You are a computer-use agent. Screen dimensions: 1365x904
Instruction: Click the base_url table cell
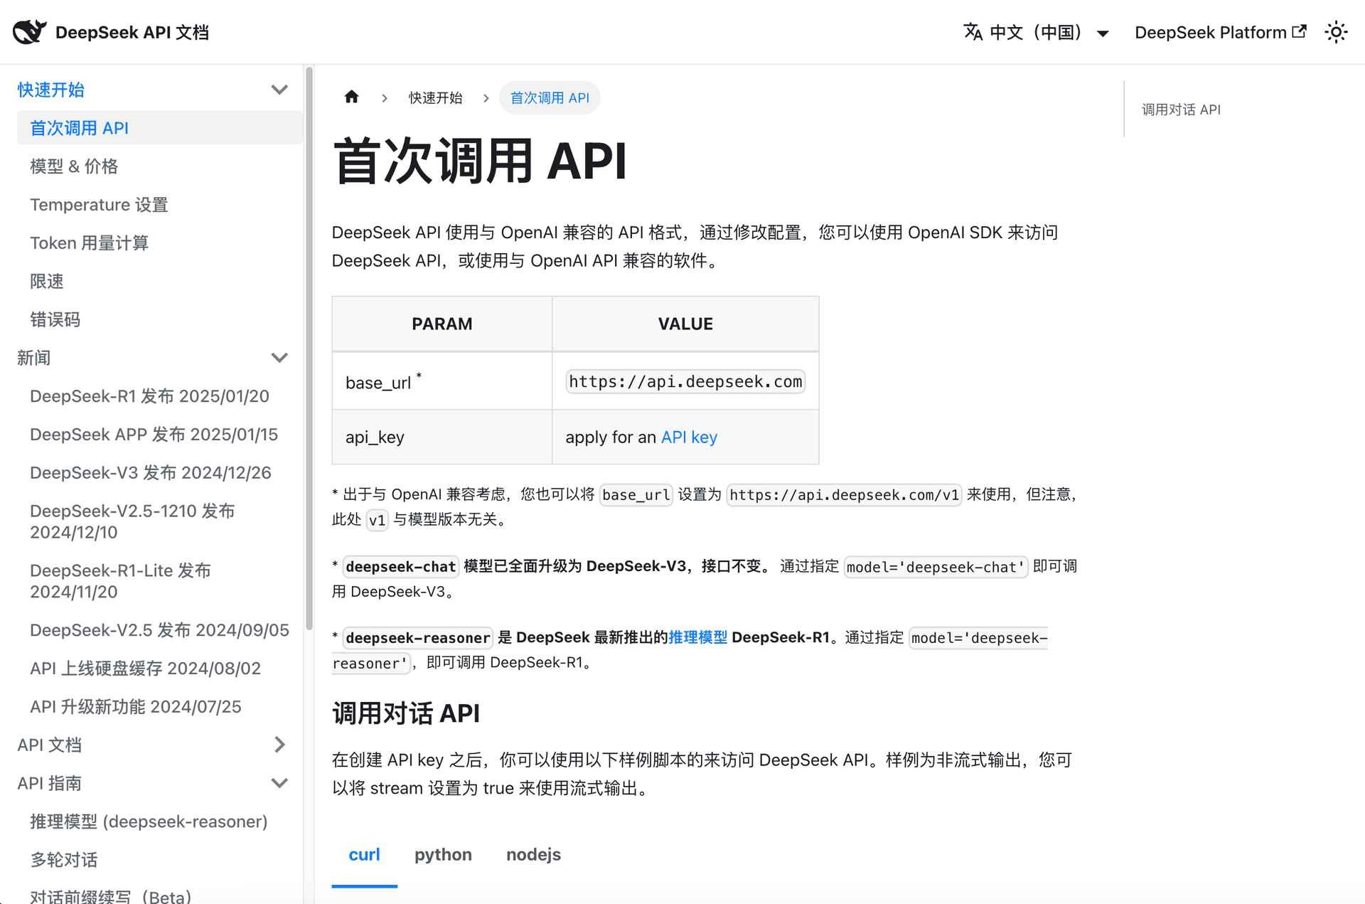(x=442, y=381)
